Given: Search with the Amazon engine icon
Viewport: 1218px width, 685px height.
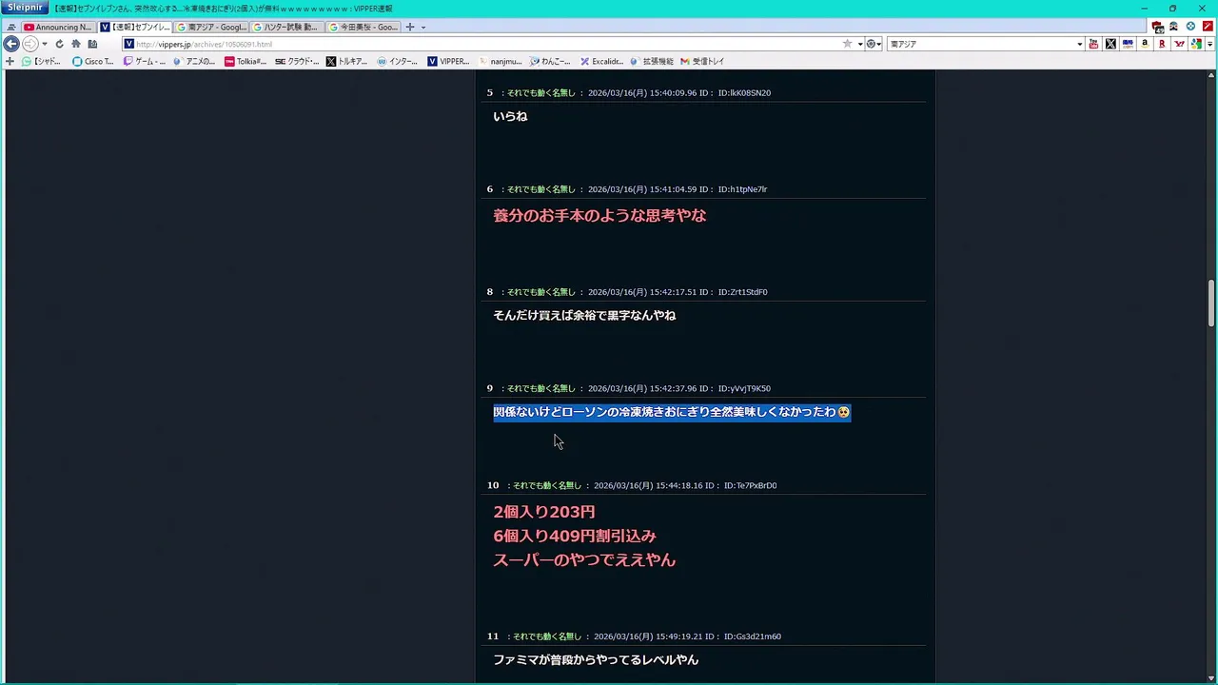Looking at the screenshot, I should pyautogui.click(x=1145, y=44).
